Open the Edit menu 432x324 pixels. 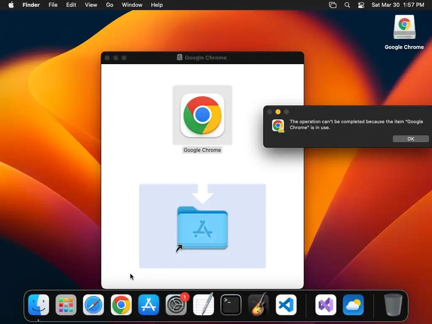click(x=71, y=5)
